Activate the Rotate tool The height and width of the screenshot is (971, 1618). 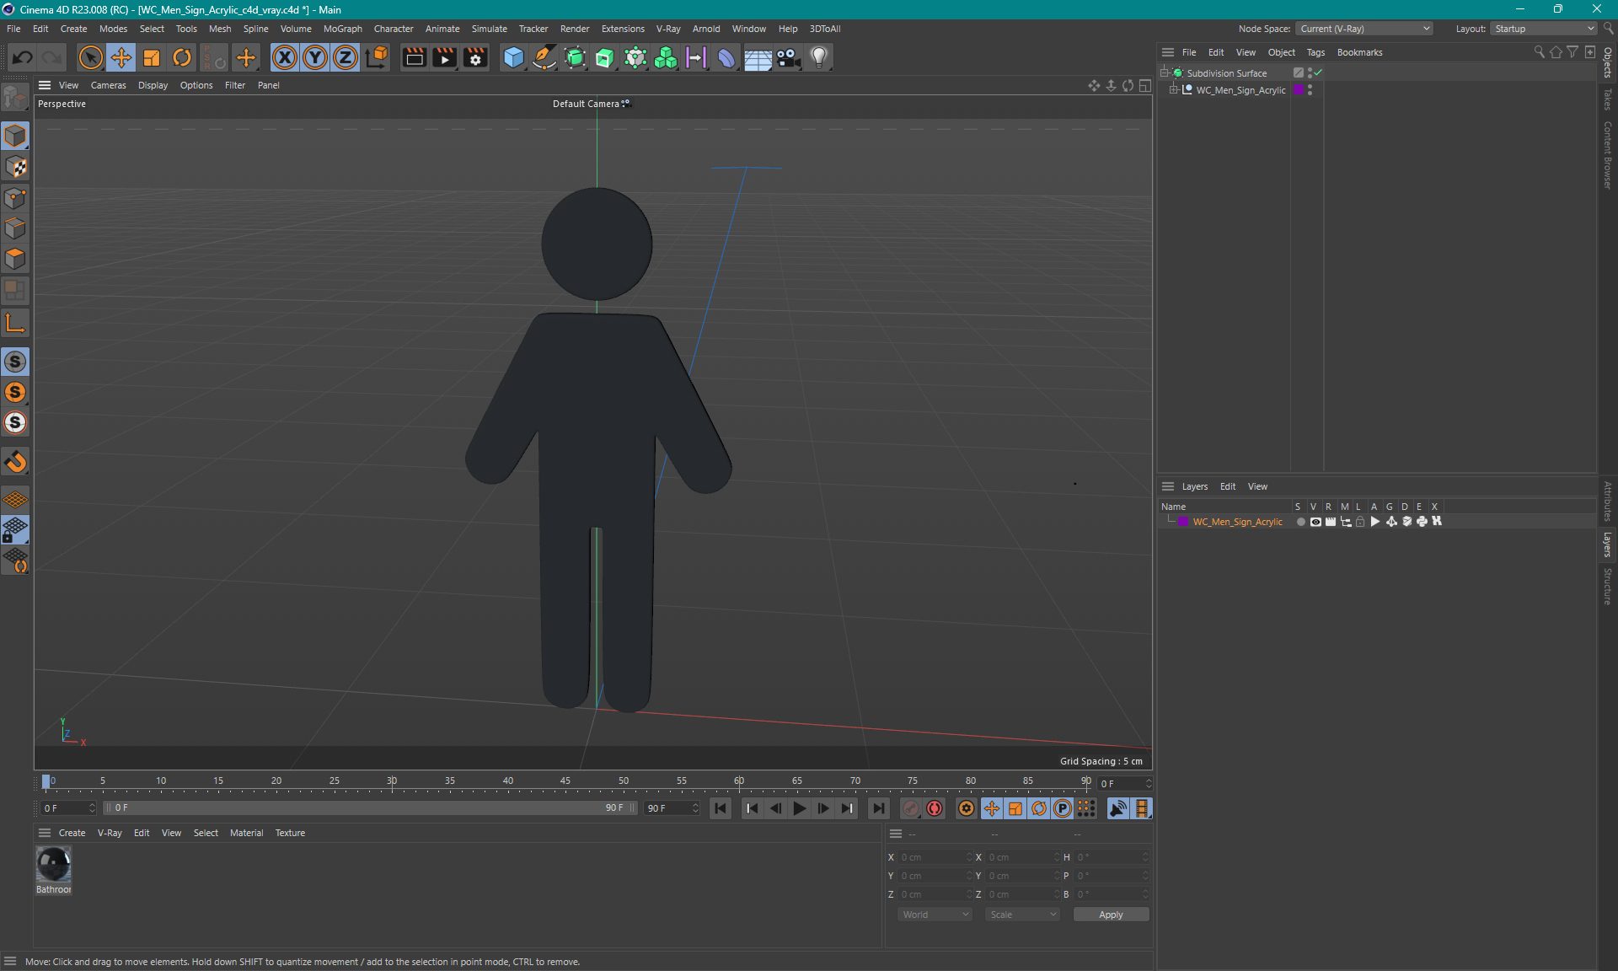pyautogui.click(x=182, y=57)
